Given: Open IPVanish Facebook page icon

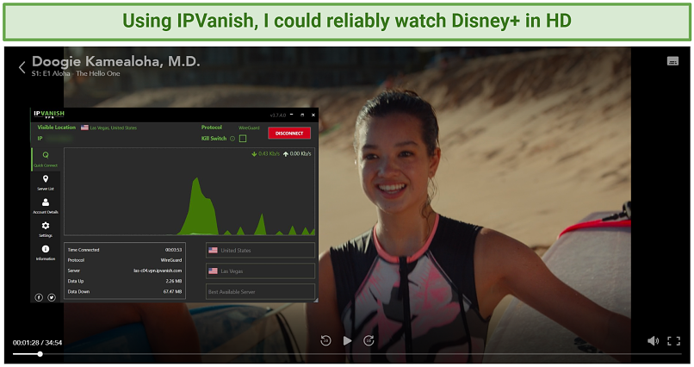Looking at the screenshot, I should (x=39, y=297).
